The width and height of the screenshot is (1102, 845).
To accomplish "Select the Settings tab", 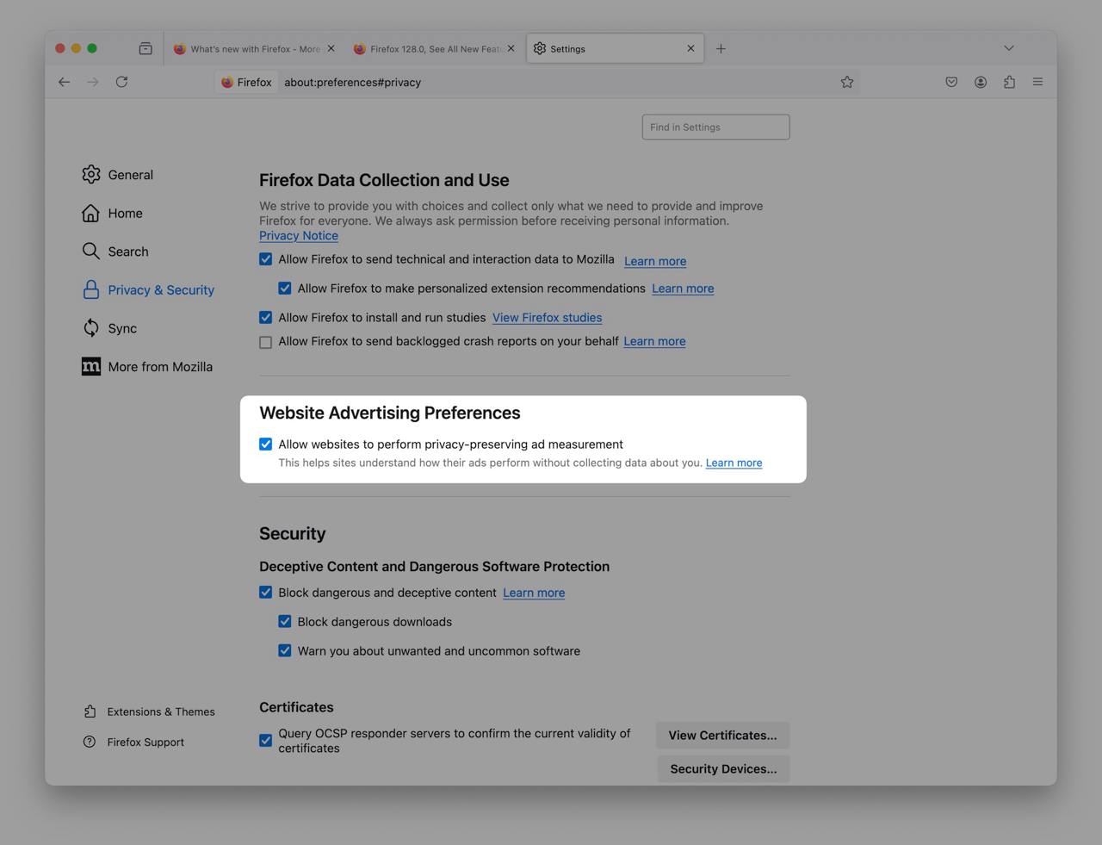I will [x=614, y=48].
